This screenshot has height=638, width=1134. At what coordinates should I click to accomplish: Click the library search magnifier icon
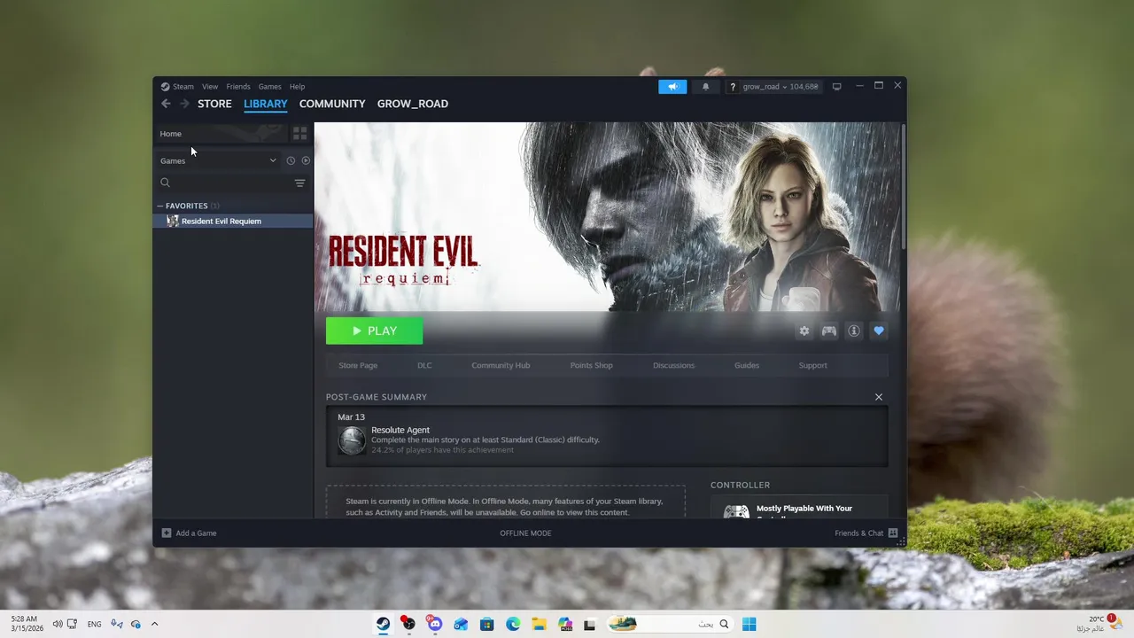pyautogui.click(x=165, y=183)
